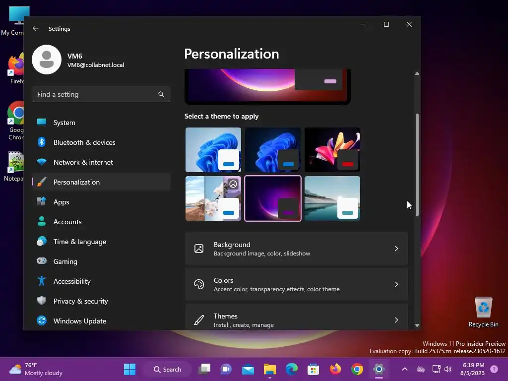Click the Personalization vertical scrollbar thumb
The height and width of the screenshot is (381, 508).
tap(417, 165)
